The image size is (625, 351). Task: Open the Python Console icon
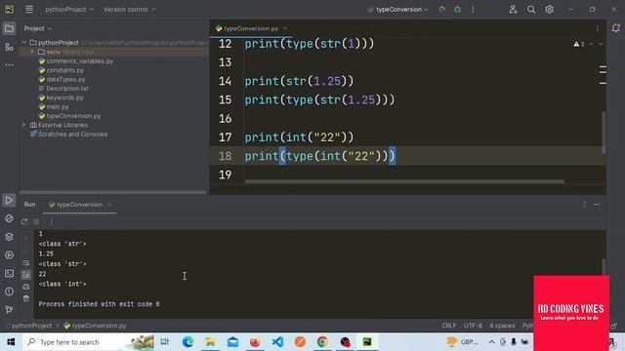click(x=9, y=218)
